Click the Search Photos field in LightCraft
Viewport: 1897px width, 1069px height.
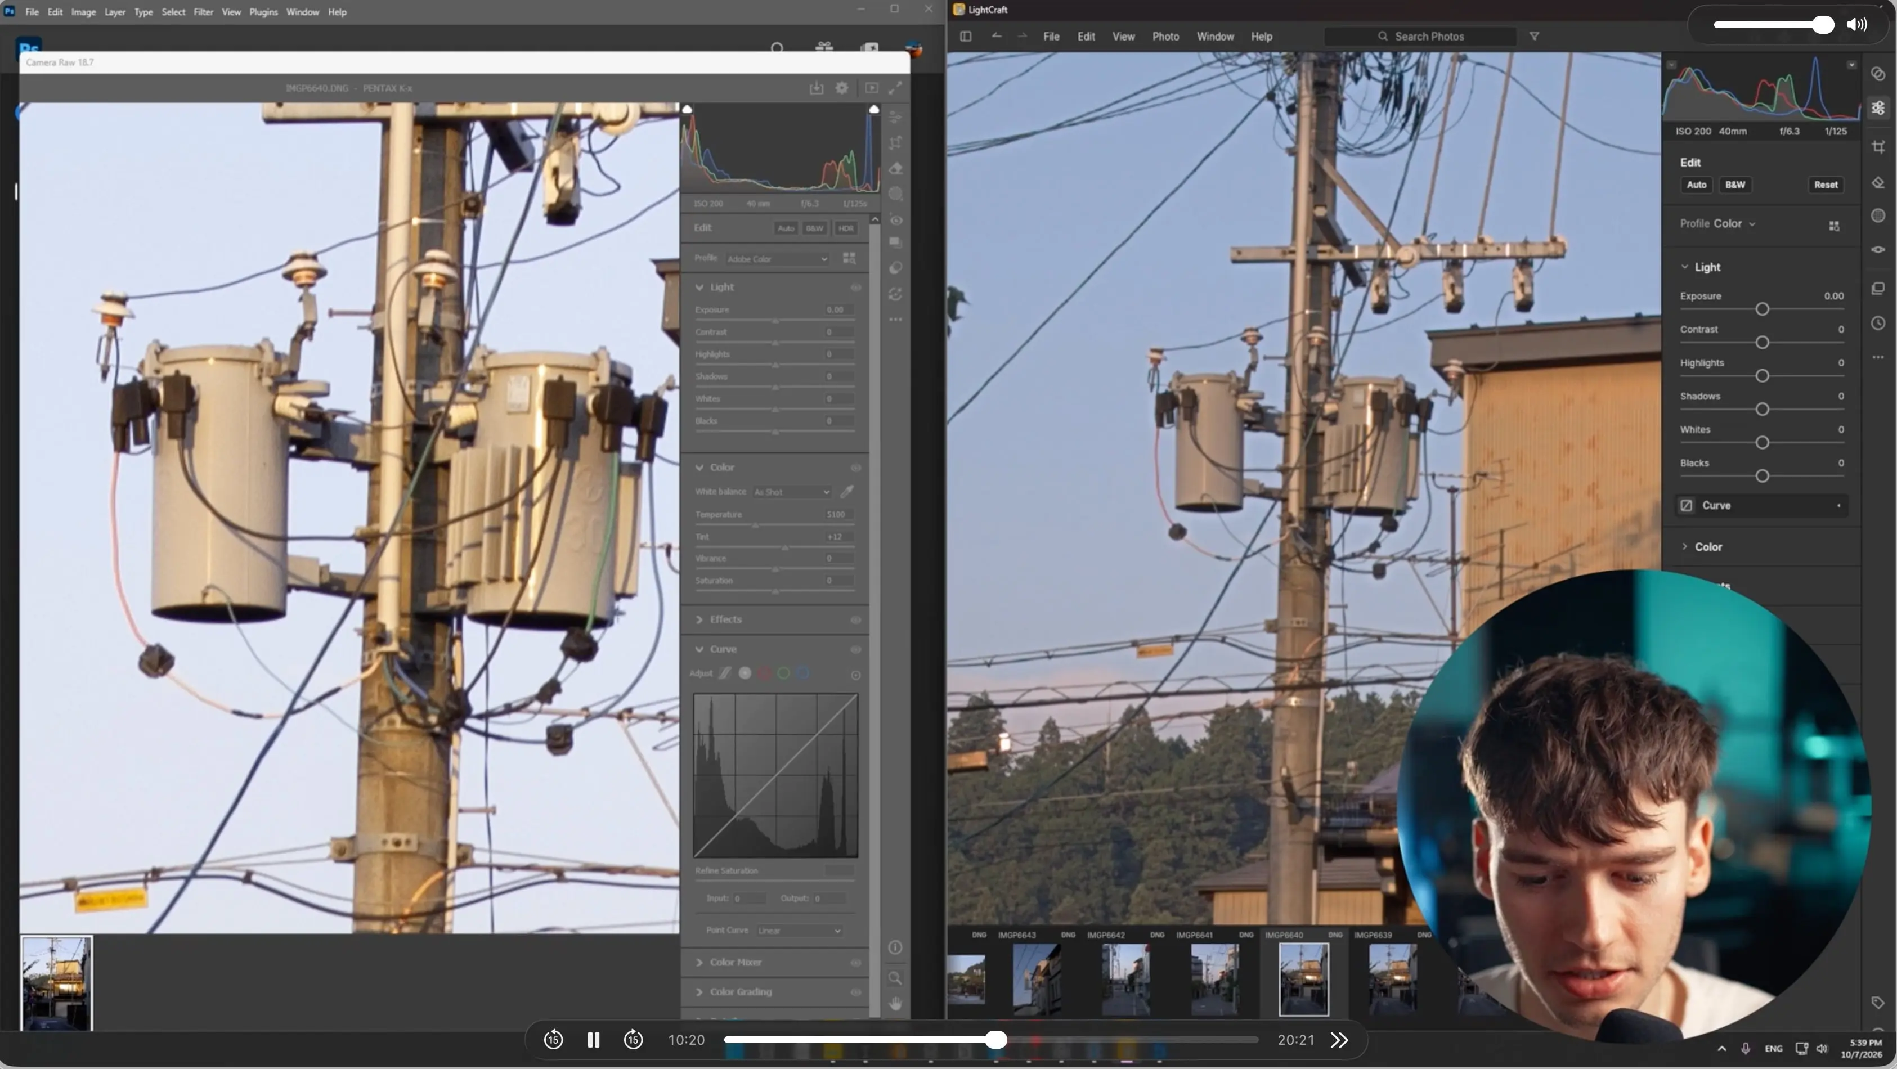[1420, 36]
